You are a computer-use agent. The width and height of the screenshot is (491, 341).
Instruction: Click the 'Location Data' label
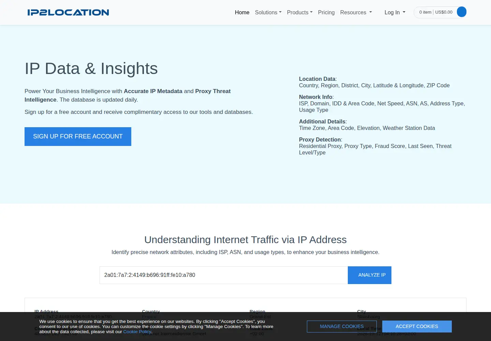click(317, 79)
